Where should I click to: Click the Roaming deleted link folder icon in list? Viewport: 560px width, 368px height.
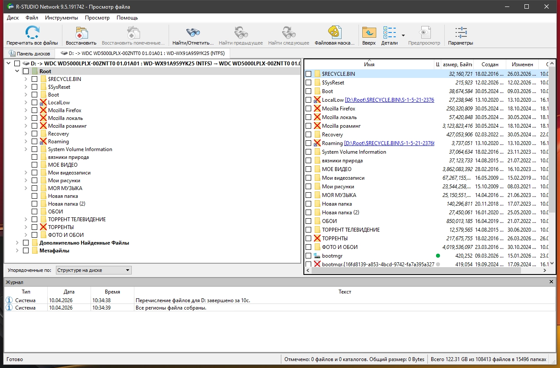(x=317, y=143)
